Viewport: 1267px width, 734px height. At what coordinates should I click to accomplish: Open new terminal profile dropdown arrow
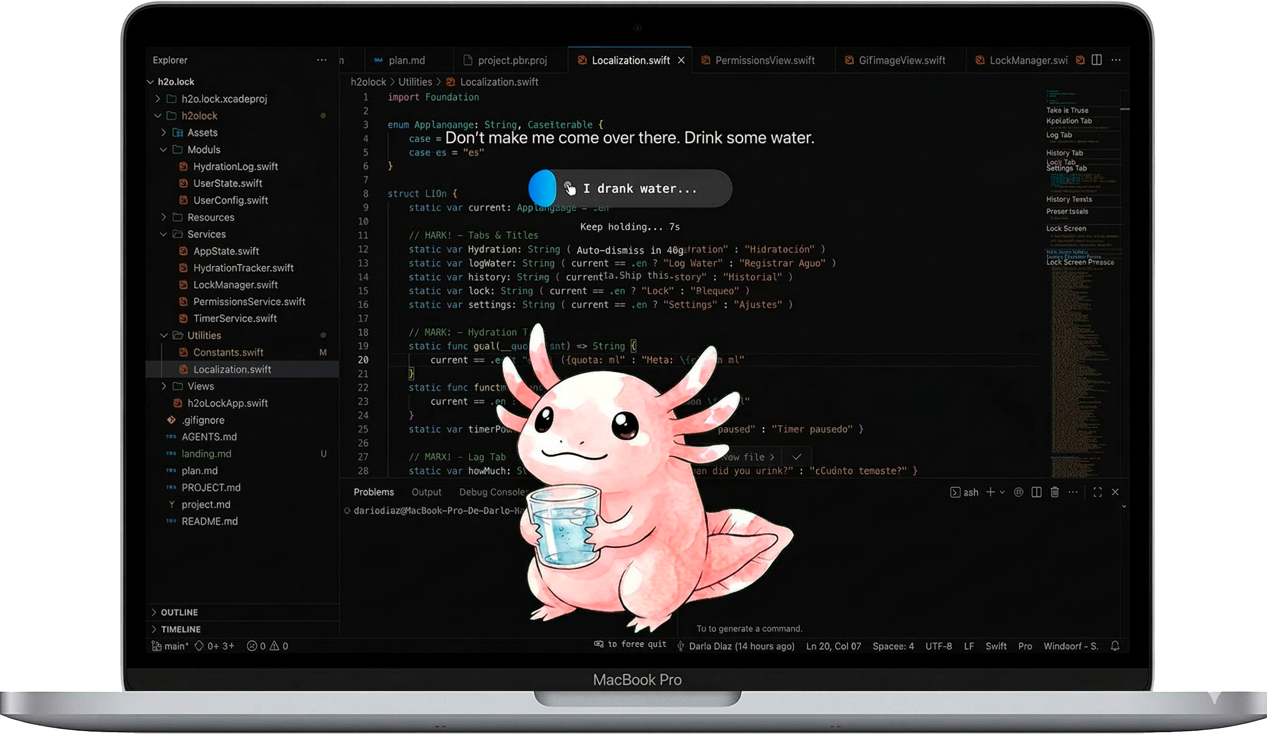coord(1002,492)
